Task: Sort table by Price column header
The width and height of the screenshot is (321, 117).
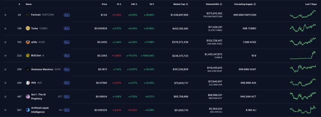Action: pos(104,4)
